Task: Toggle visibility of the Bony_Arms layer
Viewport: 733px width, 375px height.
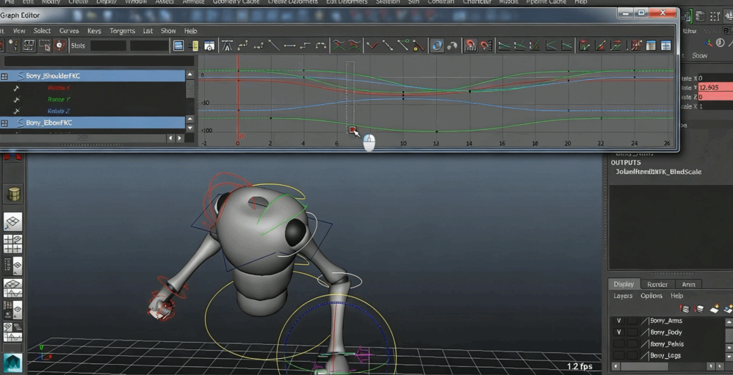Action: click(619, 321)
